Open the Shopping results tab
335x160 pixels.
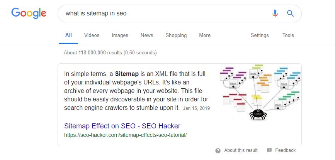176,35
